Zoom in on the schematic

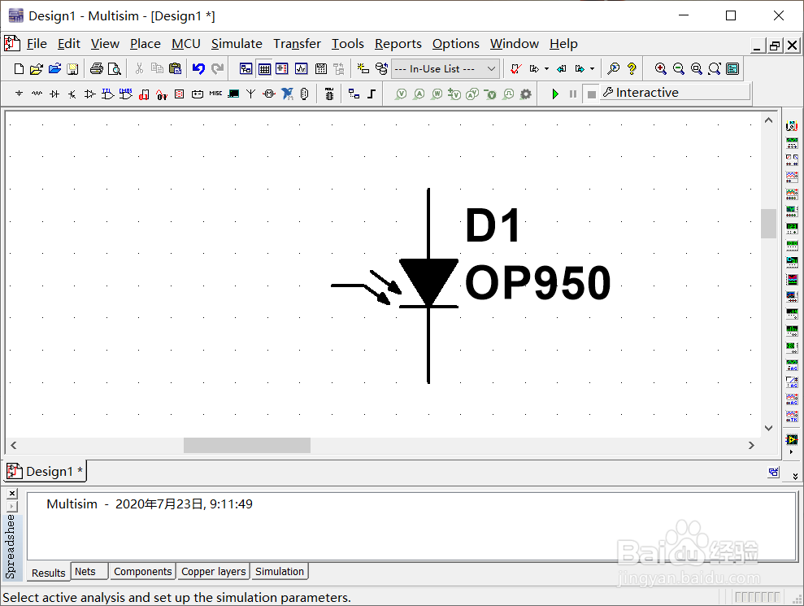(x=661, y=69)
